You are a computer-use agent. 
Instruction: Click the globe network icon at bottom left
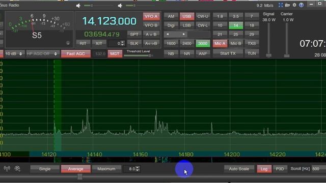pyautogui.click(x=17, y=169)
